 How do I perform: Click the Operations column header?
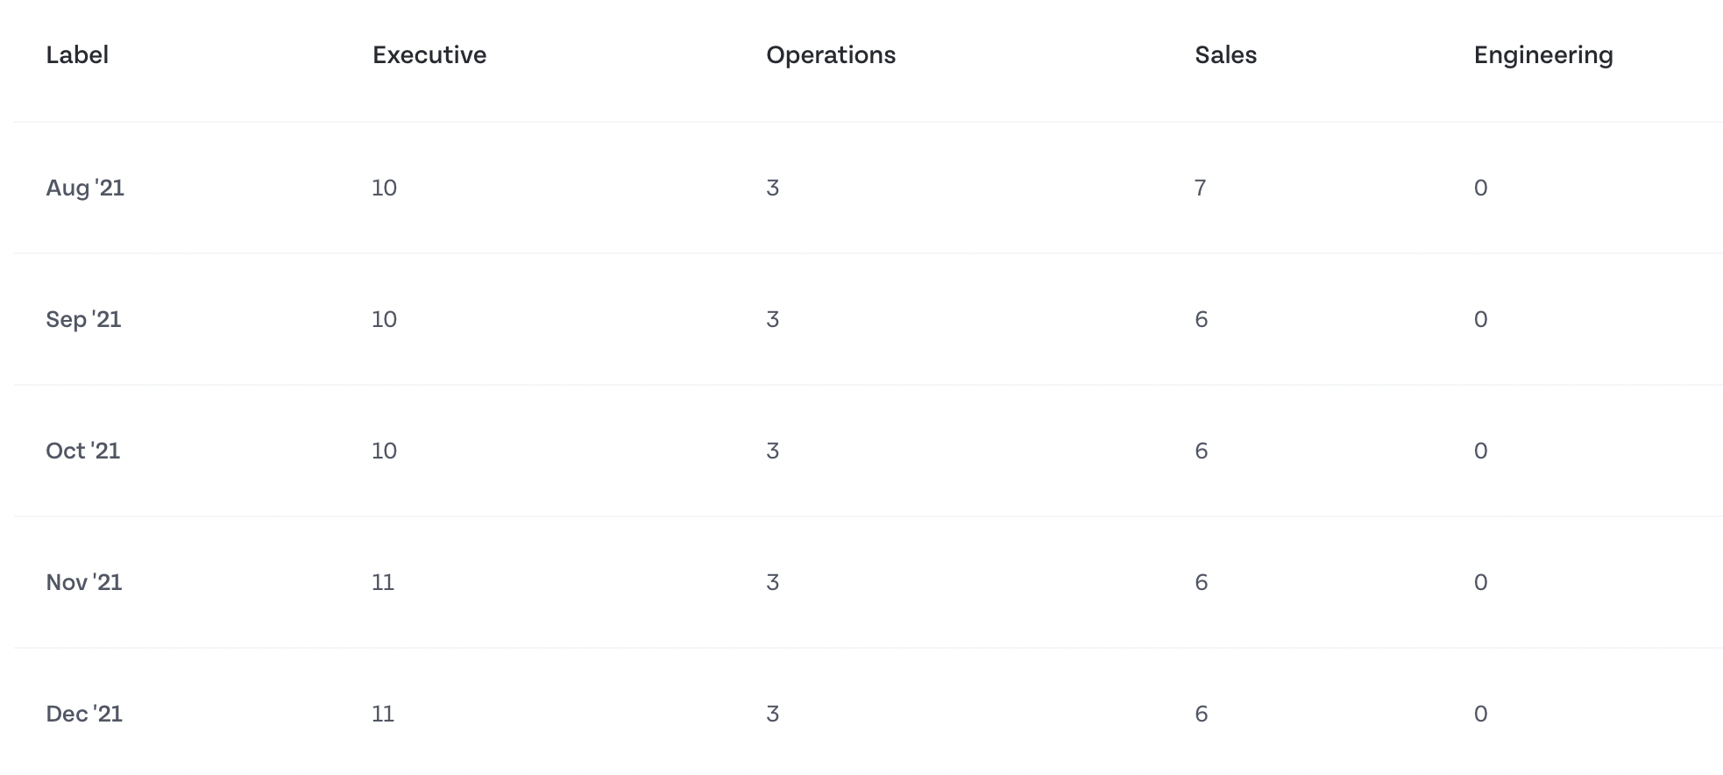(x=831, y=55)
